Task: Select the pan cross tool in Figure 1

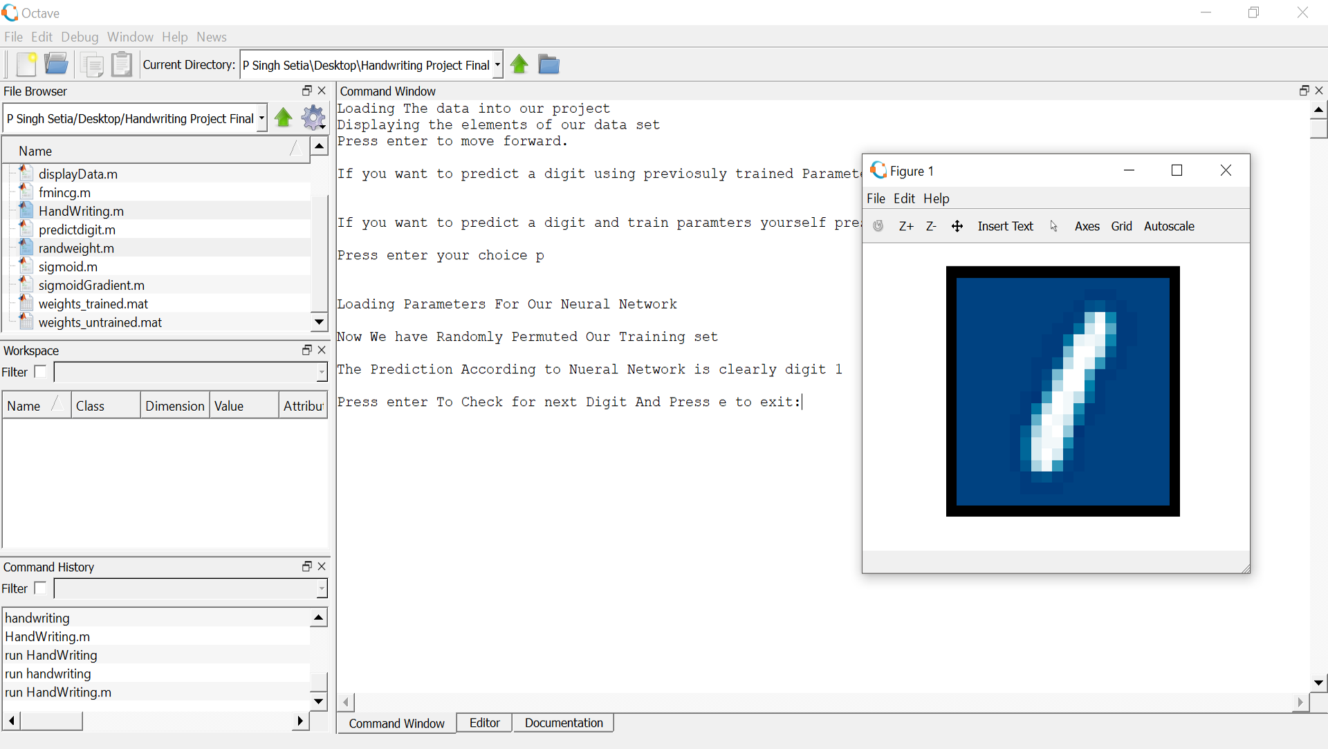Action: 957,226
